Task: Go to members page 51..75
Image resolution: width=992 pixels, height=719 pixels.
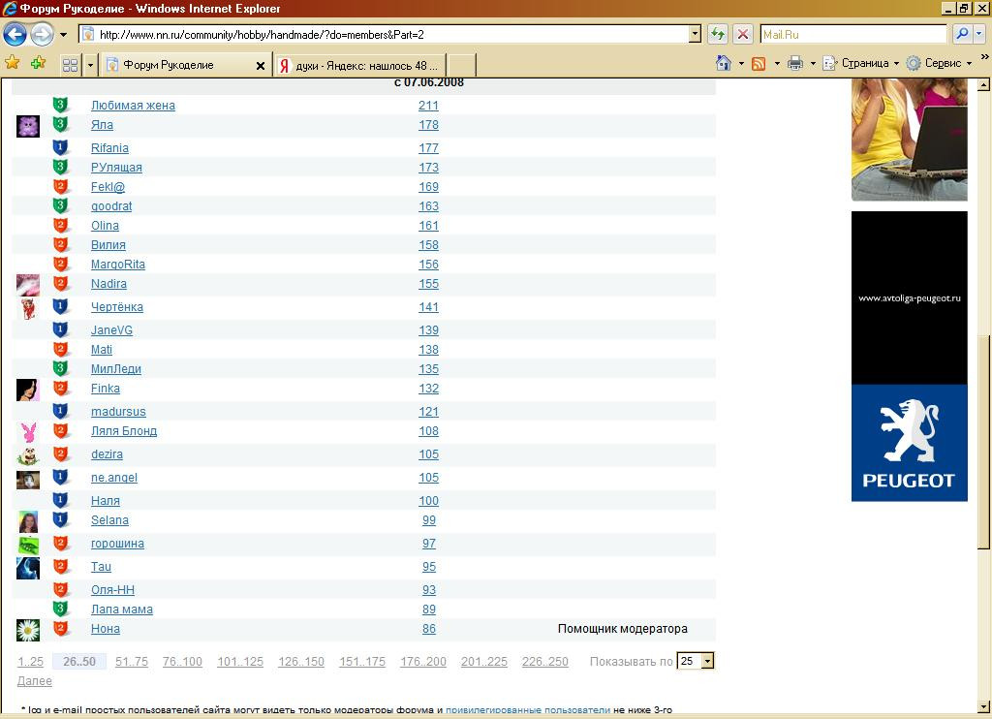Action: 131,662
